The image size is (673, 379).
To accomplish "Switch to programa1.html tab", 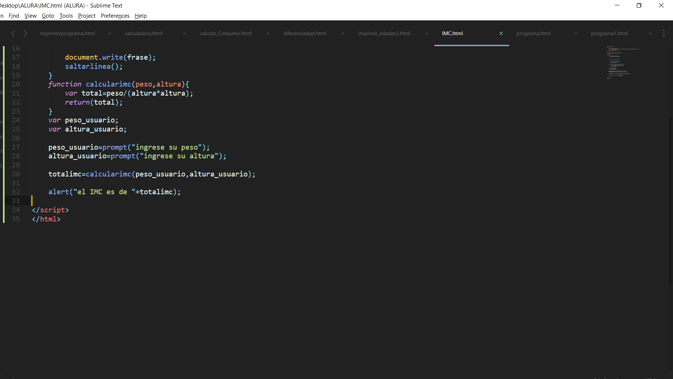I will click(x=610, y=33).
